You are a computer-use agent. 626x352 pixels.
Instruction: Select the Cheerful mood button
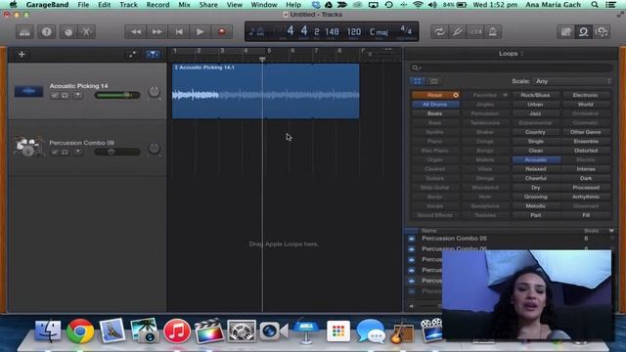535,178
